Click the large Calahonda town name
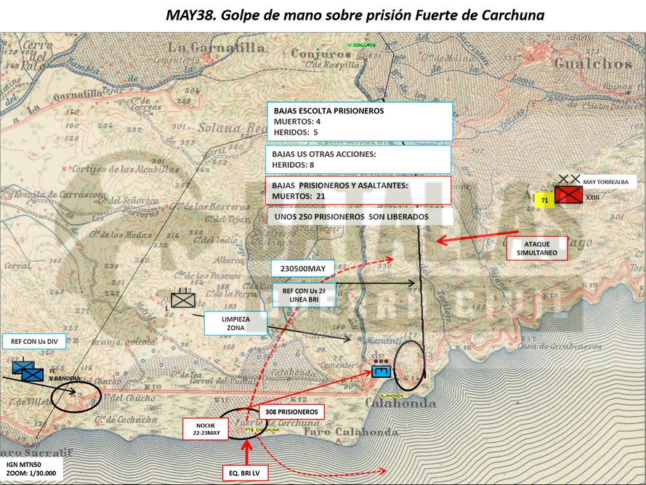The image size is (646, 485). [x=400, y=404]
